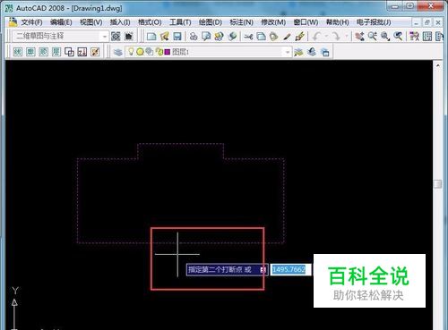
Task: Open the 电子报批(J) menu
Action: [x=374, y=22]
